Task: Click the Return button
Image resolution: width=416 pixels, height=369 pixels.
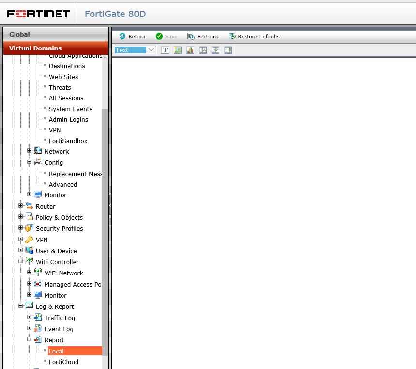Action: (x=132, y=36)
